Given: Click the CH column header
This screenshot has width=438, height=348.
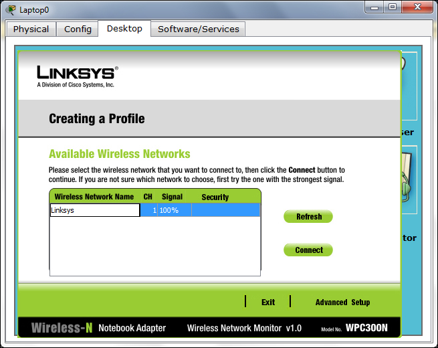Looking at the screenshot, I should pos(148,197).
